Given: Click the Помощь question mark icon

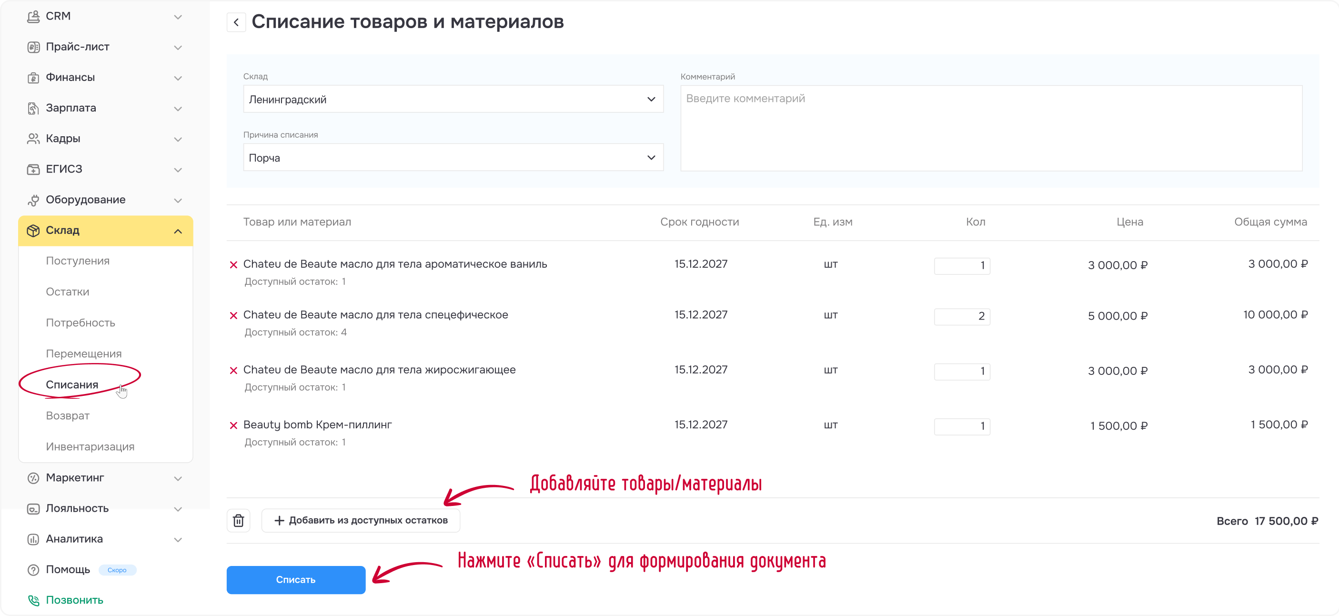Looking at the screenshot, I should (33, 570).
